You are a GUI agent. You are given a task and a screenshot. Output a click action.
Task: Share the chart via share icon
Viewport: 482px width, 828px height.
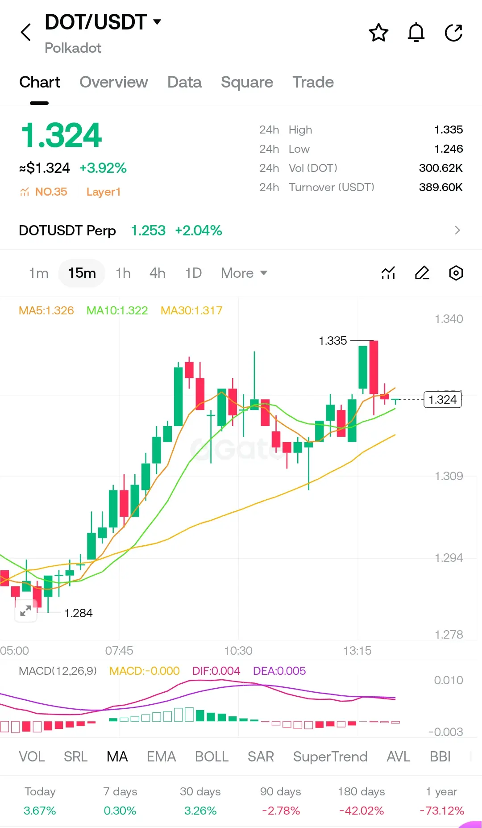(453, 33)
